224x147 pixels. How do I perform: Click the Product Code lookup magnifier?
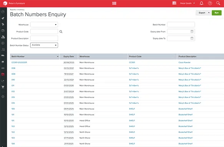pyautogui.click(x=61, y=32)
